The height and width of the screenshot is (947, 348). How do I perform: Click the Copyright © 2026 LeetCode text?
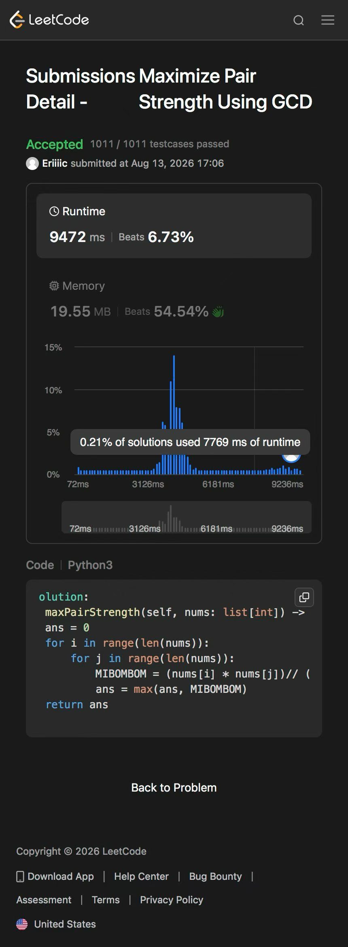click(x=81, y=851)
